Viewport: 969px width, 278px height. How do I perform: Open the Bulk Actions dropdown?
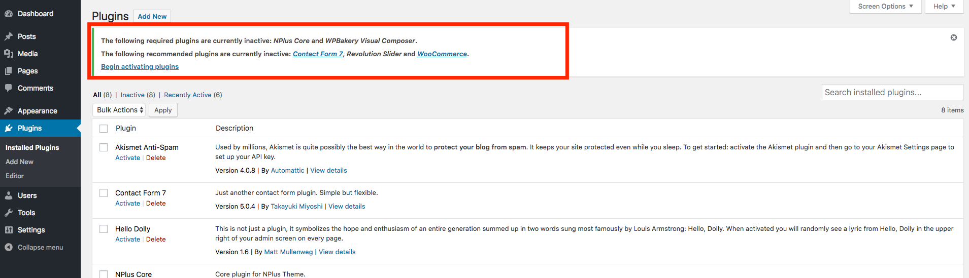(119, 110)
